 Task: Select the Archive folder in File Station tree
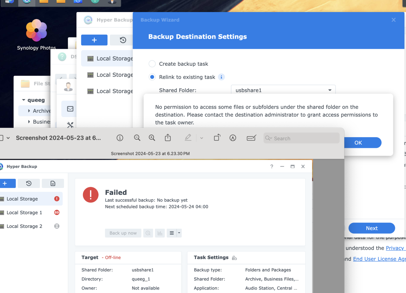42,111
